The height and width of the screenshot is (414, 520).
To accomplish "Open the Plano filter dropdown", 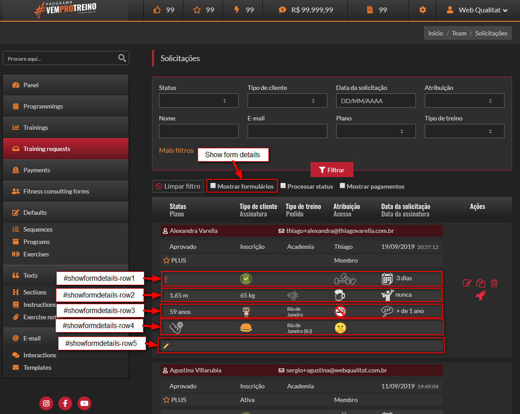I will pos(376,131).
